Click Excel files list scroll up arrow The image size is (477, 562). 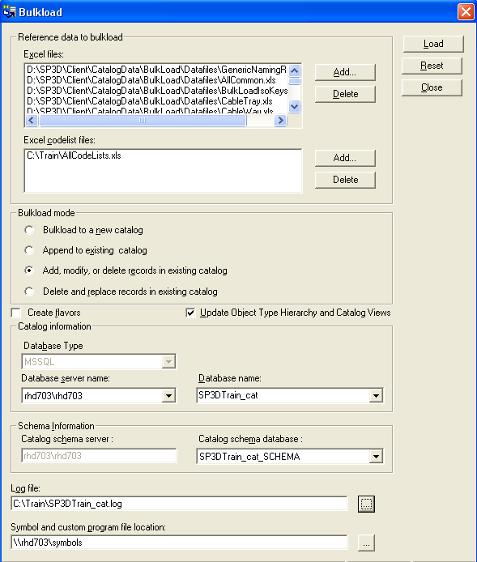pyautogui.click(x=294, y=70)
